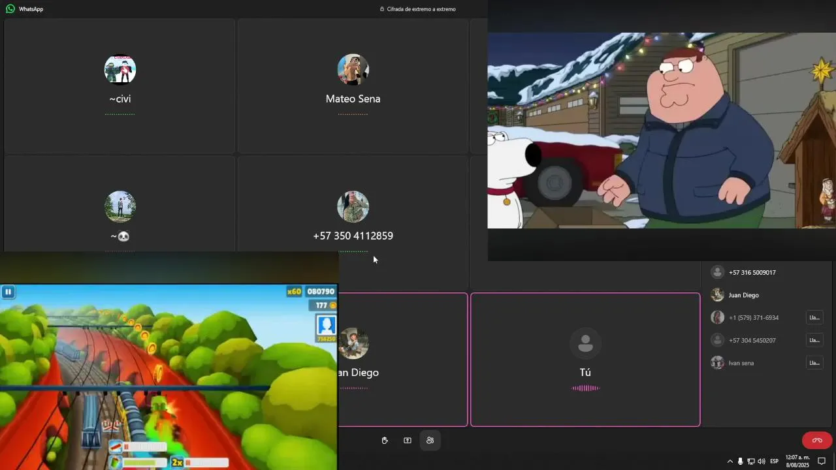Select Juan Diego in participants list
This screenshot has height=470, width=836.
(x=765, y=295)
